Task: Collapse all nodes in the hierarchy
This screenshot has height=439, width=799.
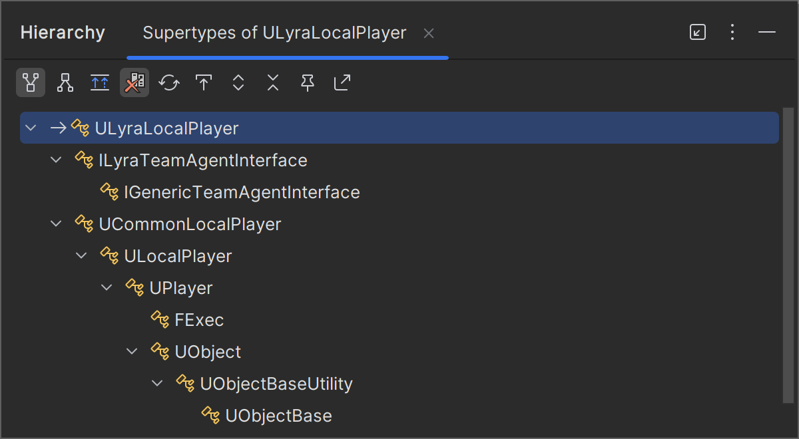Action: [x=272, y=82]
